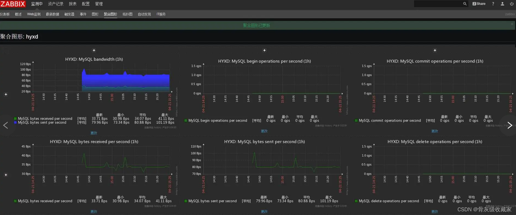
Task: Go to the 最新数据 submenu tab
Action: pos(53,14)
